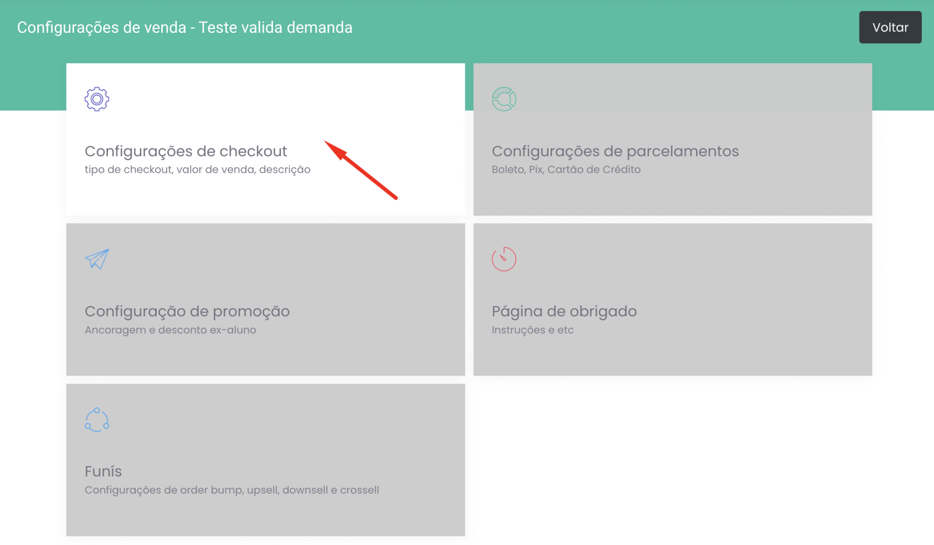
Task: Go to Funís heading
Action: [103, 471]
